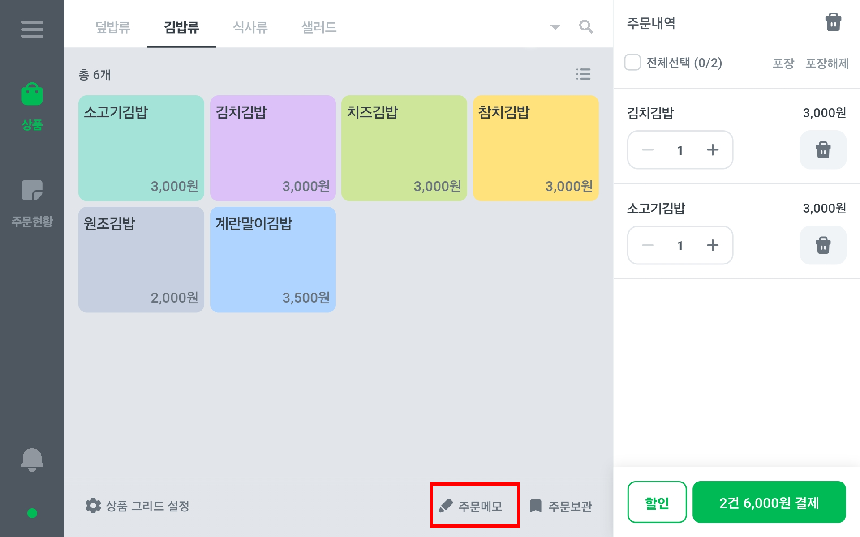The height and width of the screenshot is (537, 860).
Task: Click the 2건 6,000원 결제 button
Action: coord(769,503)
